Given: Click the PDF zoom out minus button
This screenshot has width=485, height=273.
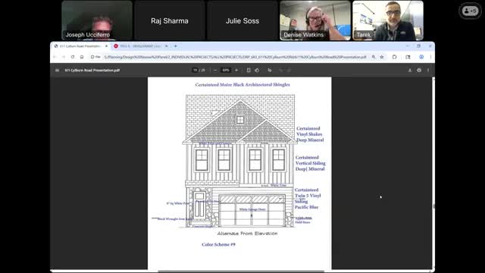Looking at the screenshot, I should 215,71.
